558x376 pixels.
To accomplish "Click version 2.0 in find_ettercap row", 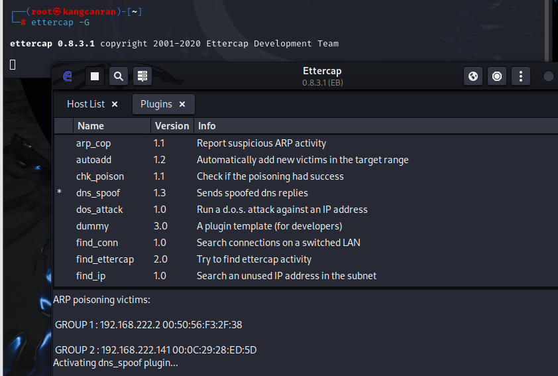I will pos(160,259).
